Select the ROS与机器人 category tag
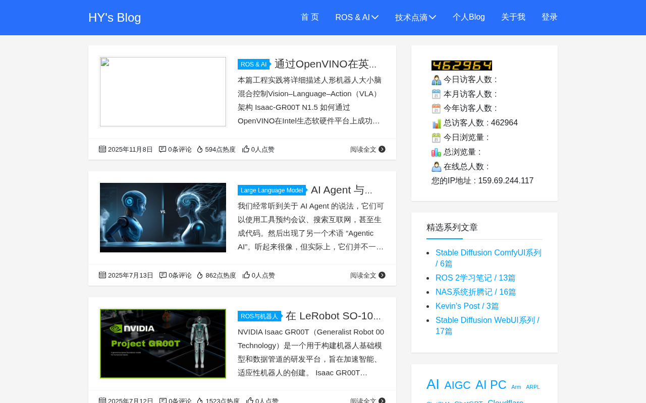 (x=259, y=316)
